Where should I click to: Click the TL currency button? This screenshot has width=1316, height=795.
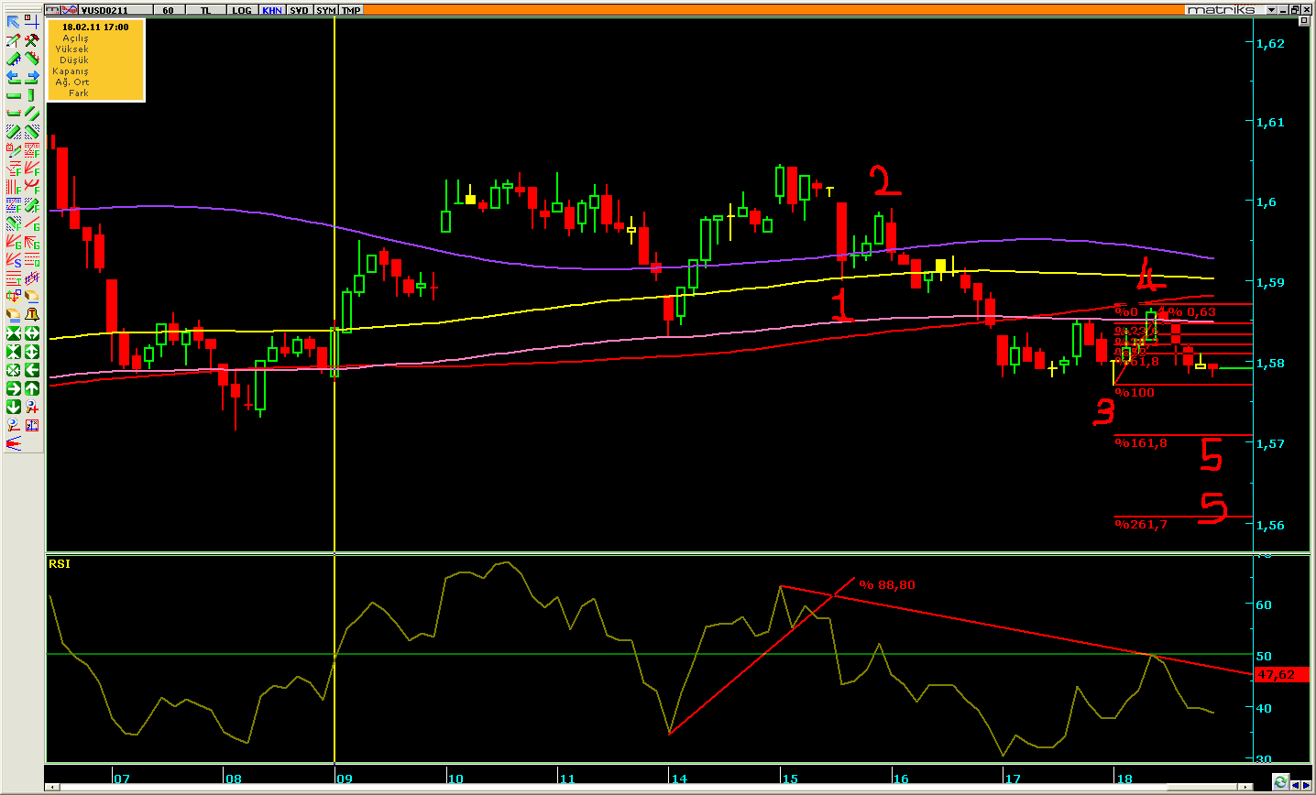(205, 10)
